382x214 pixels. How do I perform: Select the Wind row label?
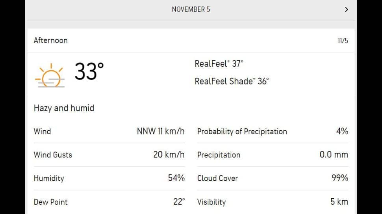click(43, 132)
